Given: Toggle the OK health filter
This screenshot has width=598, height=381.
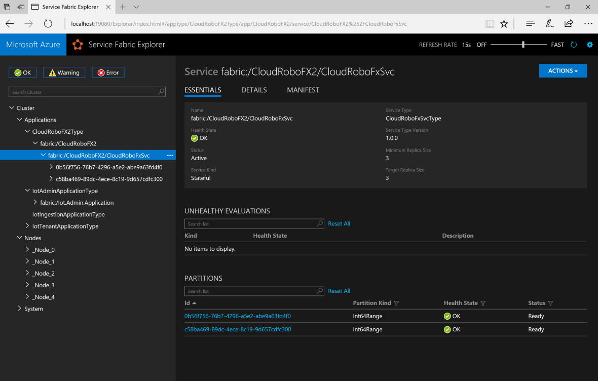Looking at the screenshot, I should 23,72.
